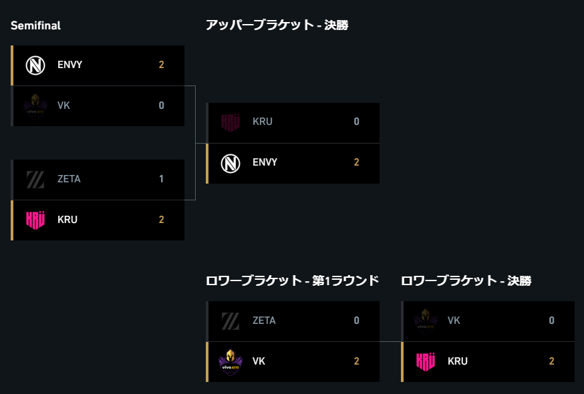Screen dimensions: 584x394
Task: Click the ENVY logo in the Semifinal match
Action: pyautogui.click(x=35, y=65)
